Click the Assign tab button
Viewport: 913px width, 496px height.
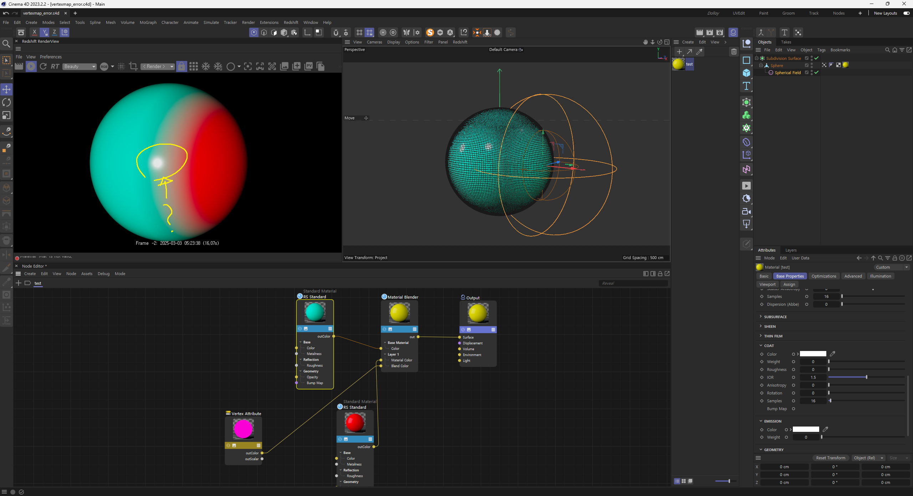789,284
